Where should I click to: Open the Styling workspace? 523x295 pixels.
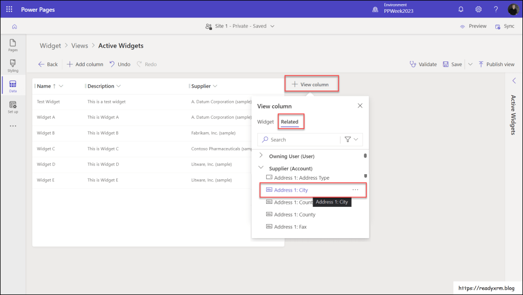pos(13,66)
